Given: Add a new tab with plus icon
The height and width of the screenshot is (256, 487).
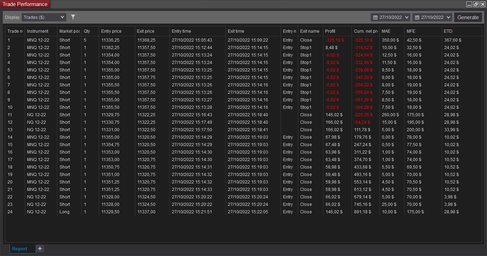Looking at the screenshot, I should click(40, 249).
